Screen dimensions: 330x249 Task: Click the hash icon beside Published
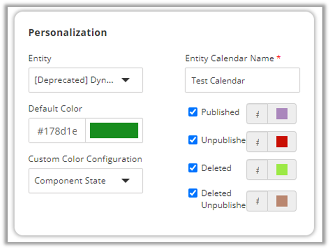(258, 114)
